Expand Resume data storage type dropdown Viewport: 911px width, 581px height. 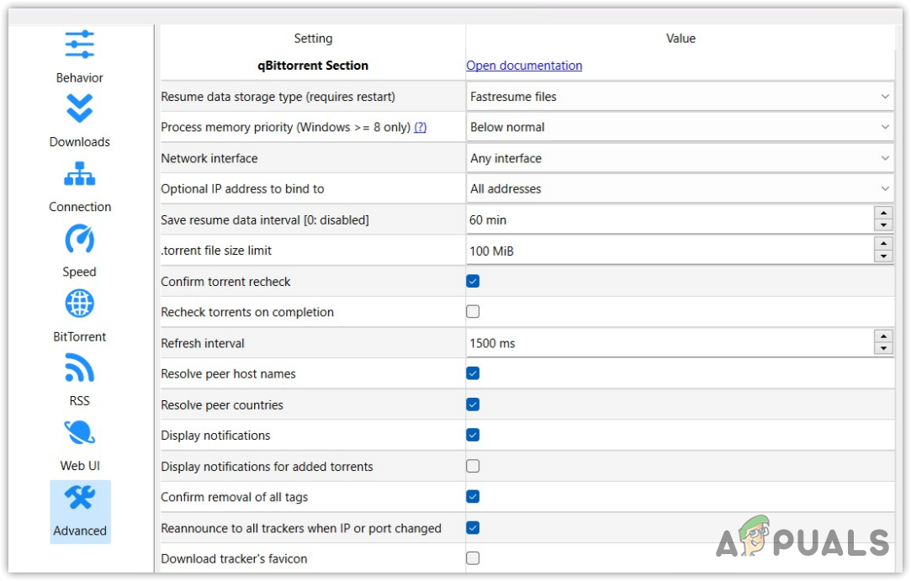pyautogui.click(x=680, y=97)
